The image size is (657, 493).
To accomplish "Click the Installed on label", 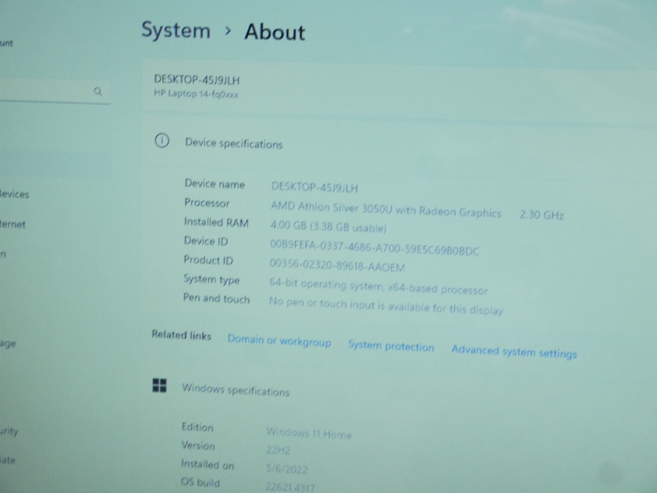I will click(x=207, y=465).
